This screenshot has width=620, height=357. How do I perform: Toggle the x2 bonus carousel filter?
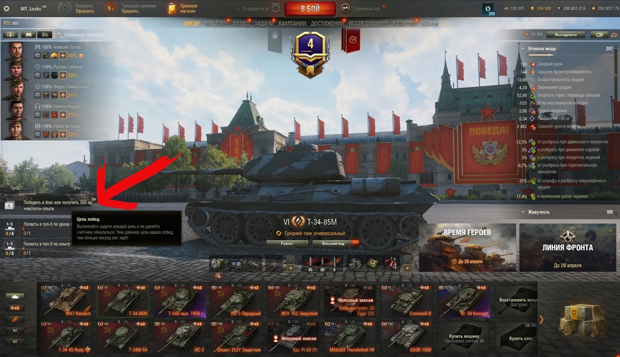click(15, 308)
